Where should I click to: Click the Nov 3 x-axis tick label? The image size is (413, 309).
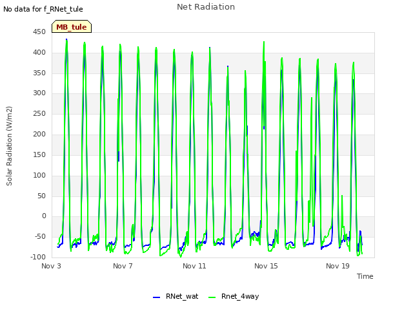51,266
